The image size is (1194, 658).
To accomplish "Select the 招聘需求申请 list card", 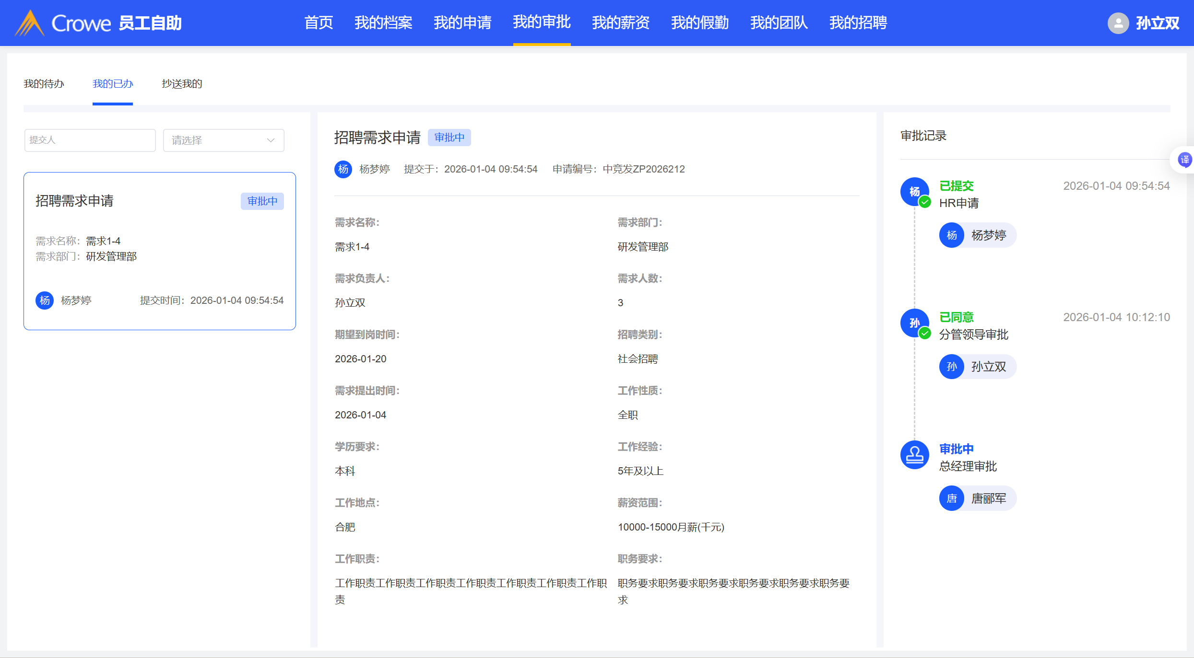I will (x=159, y=251).
